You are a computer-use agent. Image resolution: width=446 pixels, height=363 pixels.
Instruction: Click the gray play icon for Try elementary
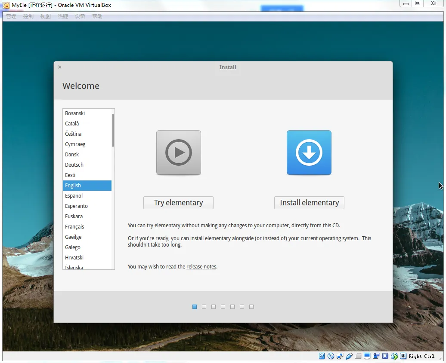click(179, 153)
